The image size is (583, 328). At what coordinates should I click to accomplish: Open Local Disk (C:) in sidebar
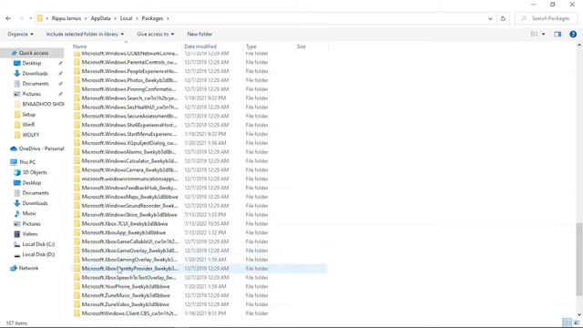tap(38, 244)
